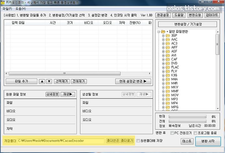
Task: Click the tree panel scroll down arrow
Action: tap(218, 109)
